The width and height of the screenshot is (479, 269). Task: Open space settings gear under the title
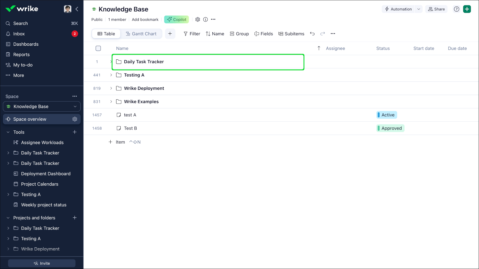[x=198, y=19]
